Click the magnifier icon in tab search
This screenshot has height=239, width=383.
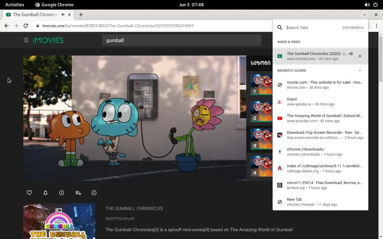tap(280, 27)
